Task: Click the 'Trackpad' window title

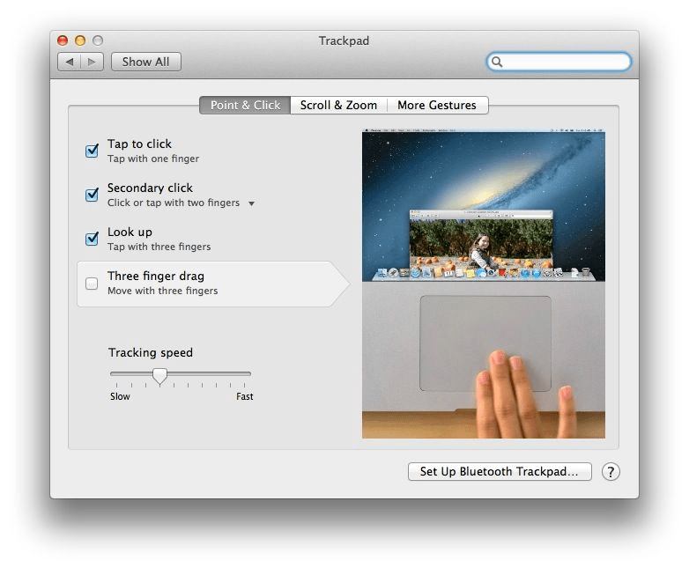Action: point(344,41)
